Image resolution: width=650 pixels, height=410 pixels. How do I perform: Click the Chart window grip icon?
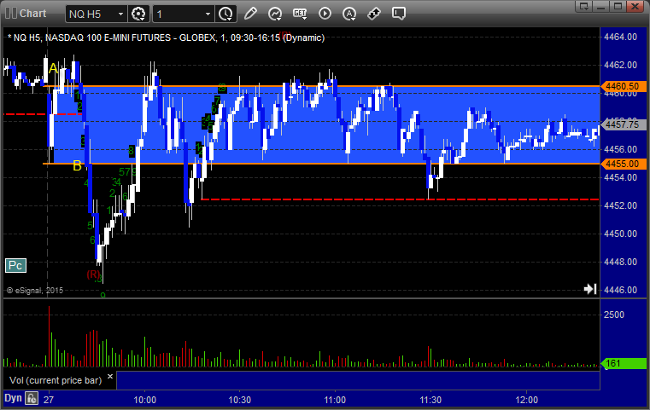click(x=11, y=14)
